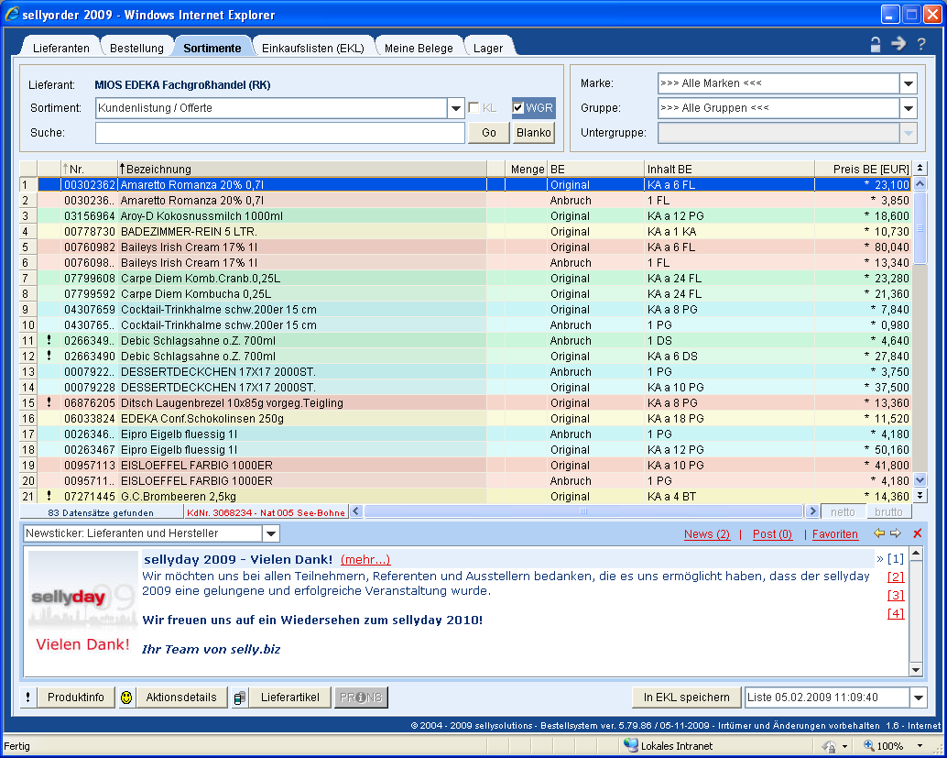This screenshot has width=947, height=758.
Task: Click the exclamation icon beside Produktinfo
Action: pyautogui.click(x=27, y=698)
